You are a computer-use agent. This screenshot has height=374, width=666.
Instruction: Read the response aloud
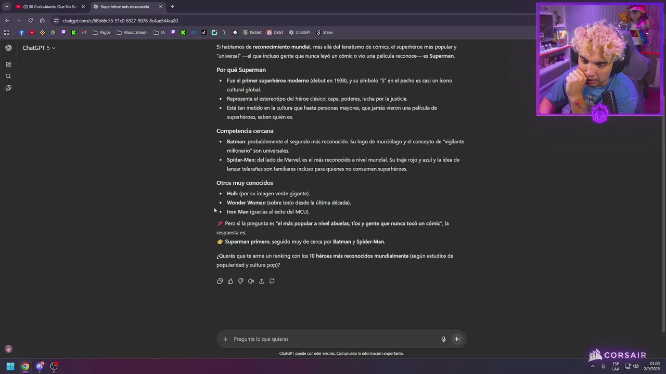pyautogui.click(x=251, y=281)
